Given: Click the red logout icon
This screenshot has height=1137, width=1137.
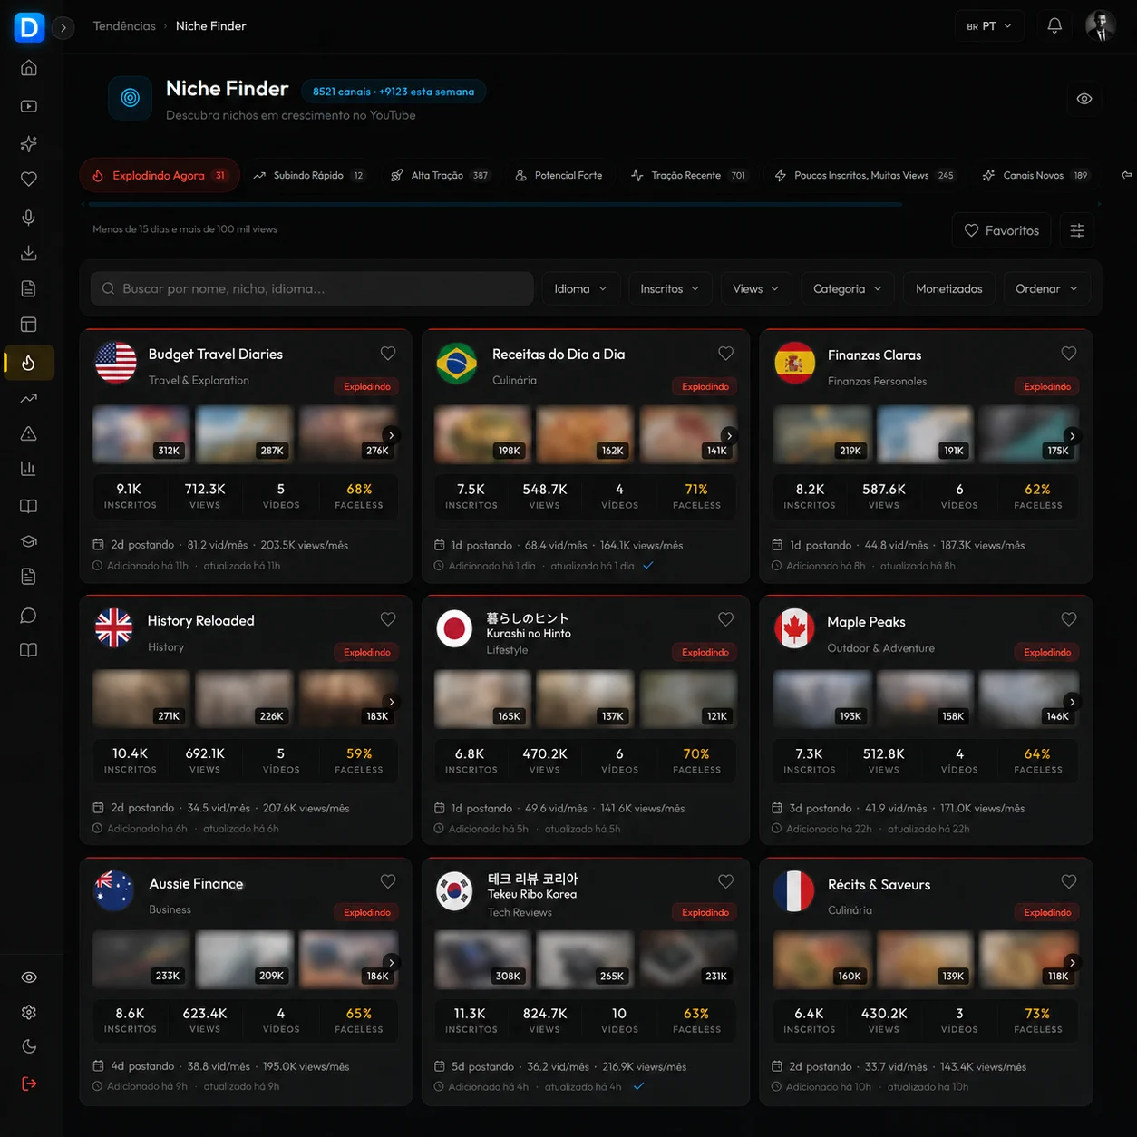Looking at the screenshot, I should (x=29, y=1084).
